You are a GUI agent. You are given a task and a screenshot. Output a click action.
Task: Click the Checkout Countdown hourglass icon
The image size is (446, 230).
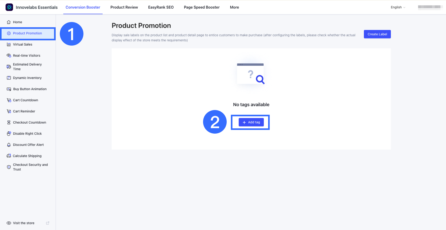(9, 122)
